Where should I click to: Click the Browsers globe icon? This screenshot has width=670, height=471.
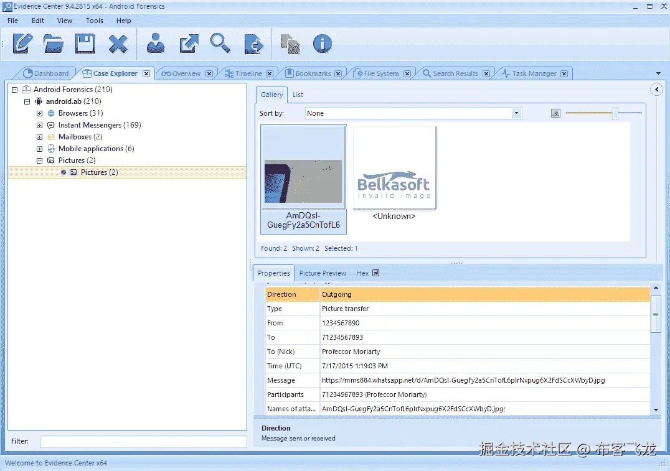point(51,113)
